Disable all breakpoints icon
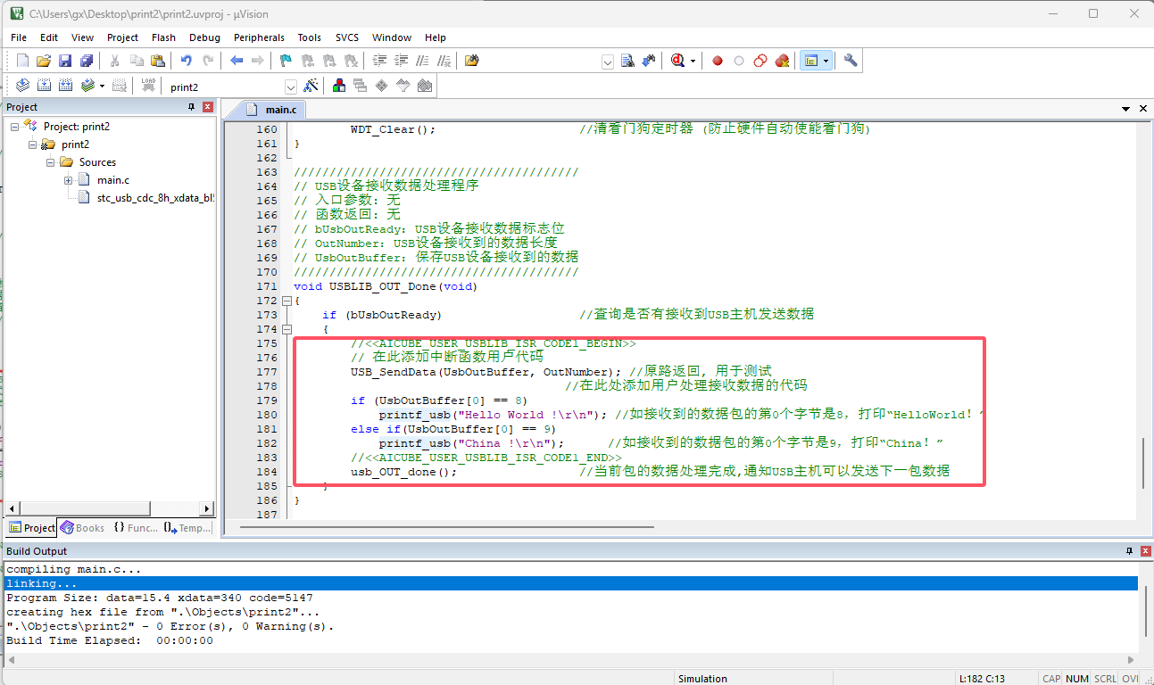 (760, 61)
